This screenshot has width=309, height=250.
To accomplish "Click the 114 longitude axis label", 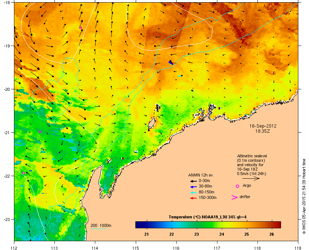I will click(95, 248).
